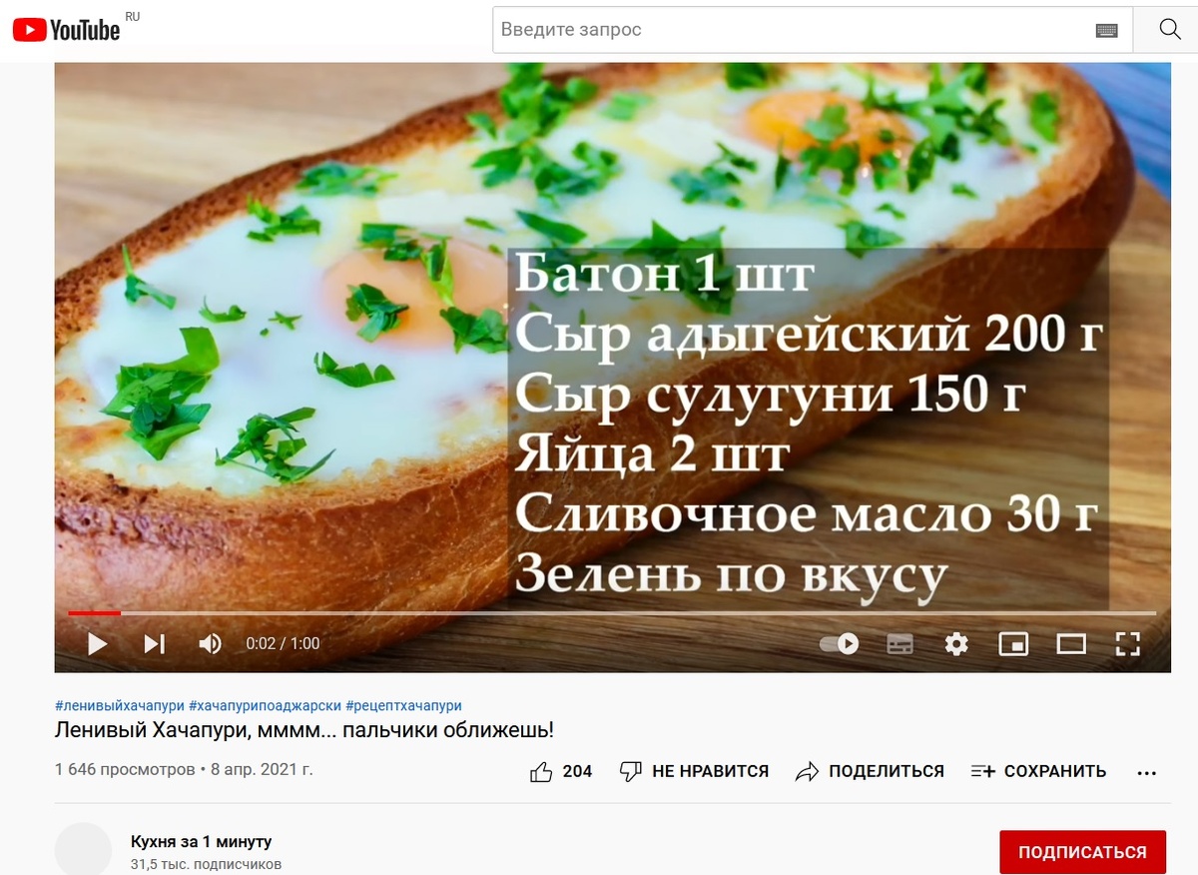
Task: Focus the Введите запрос search field
Action: click(794, 30)
